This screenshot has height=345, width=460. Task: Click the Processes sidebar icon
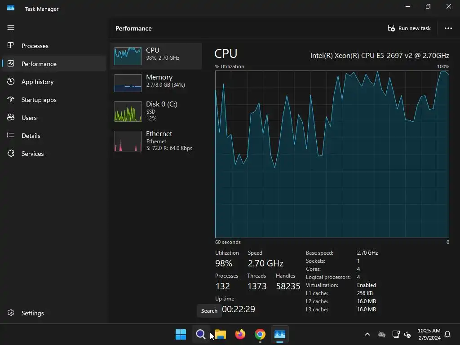click(11, 45)
